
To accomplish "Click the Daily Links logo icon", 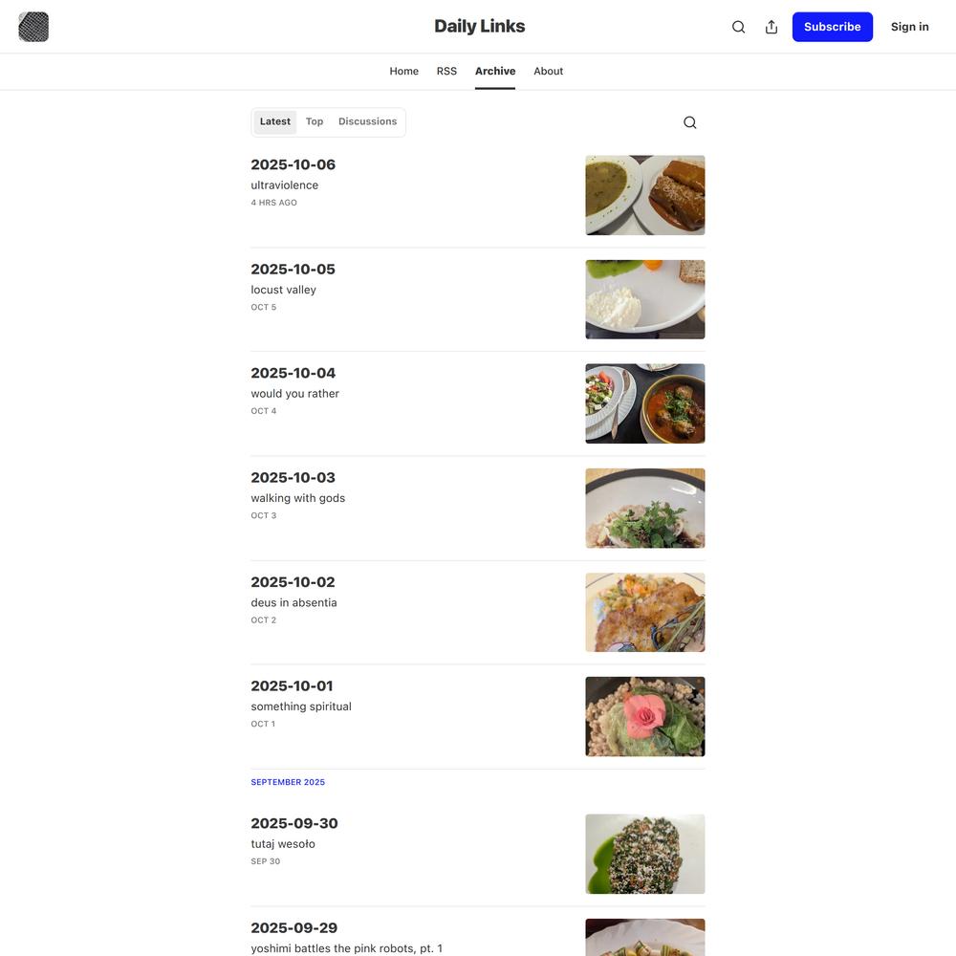I will [x=33, y=27].
